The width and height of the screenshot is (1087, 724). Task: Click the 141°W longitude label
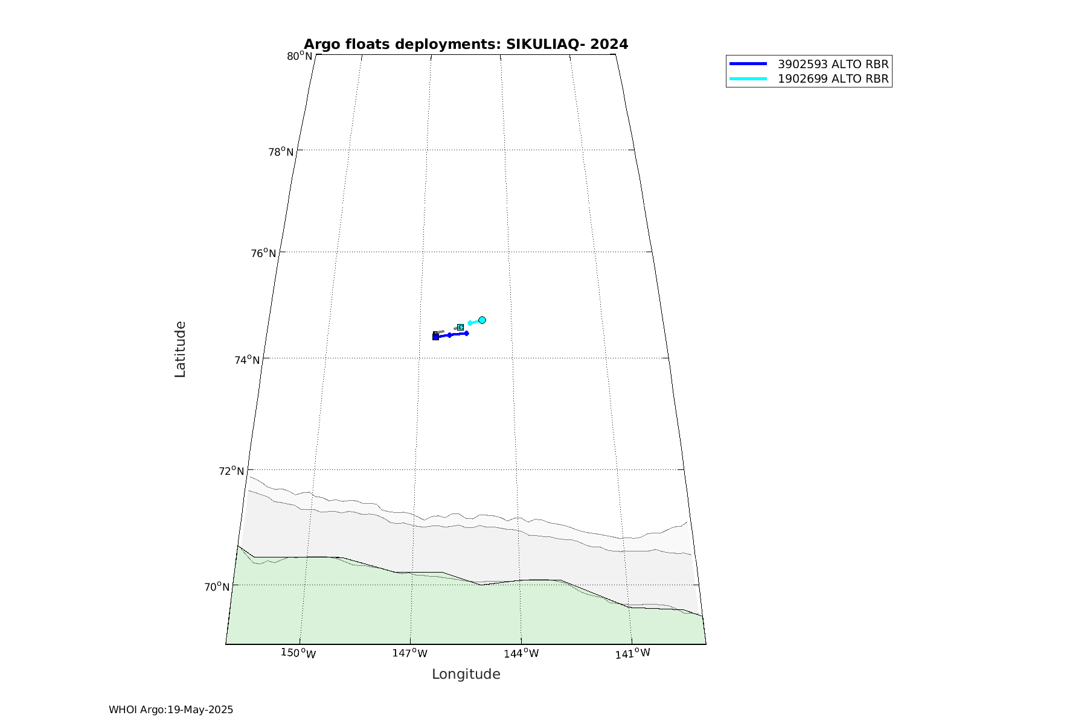(633, 653)
